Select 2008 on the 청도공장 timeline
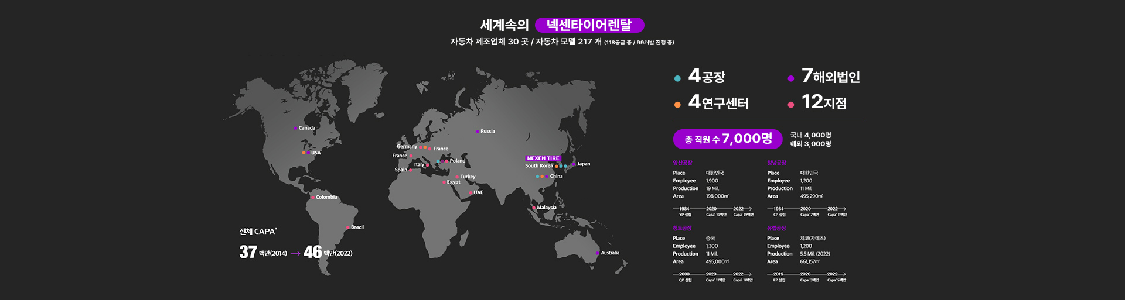 click(x=684, y=274)
